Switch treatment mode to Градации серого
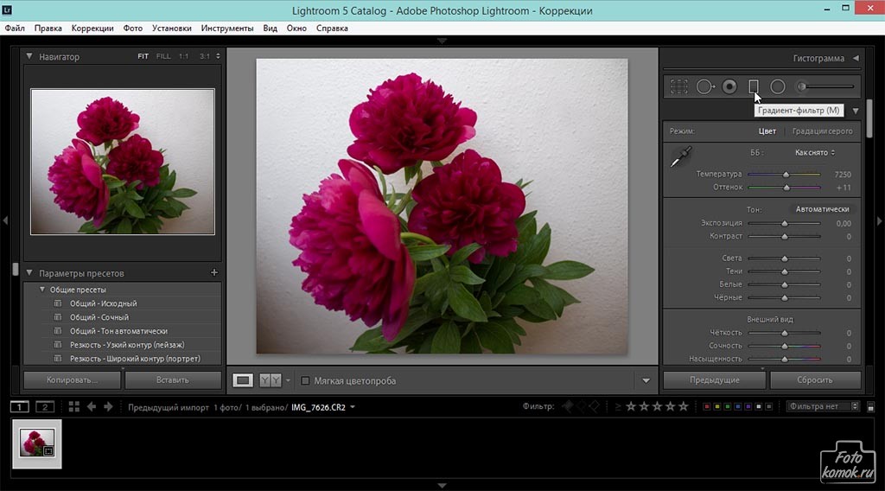Image resolution: width=885 pixels, height=491 pixels. click(821, 131)
